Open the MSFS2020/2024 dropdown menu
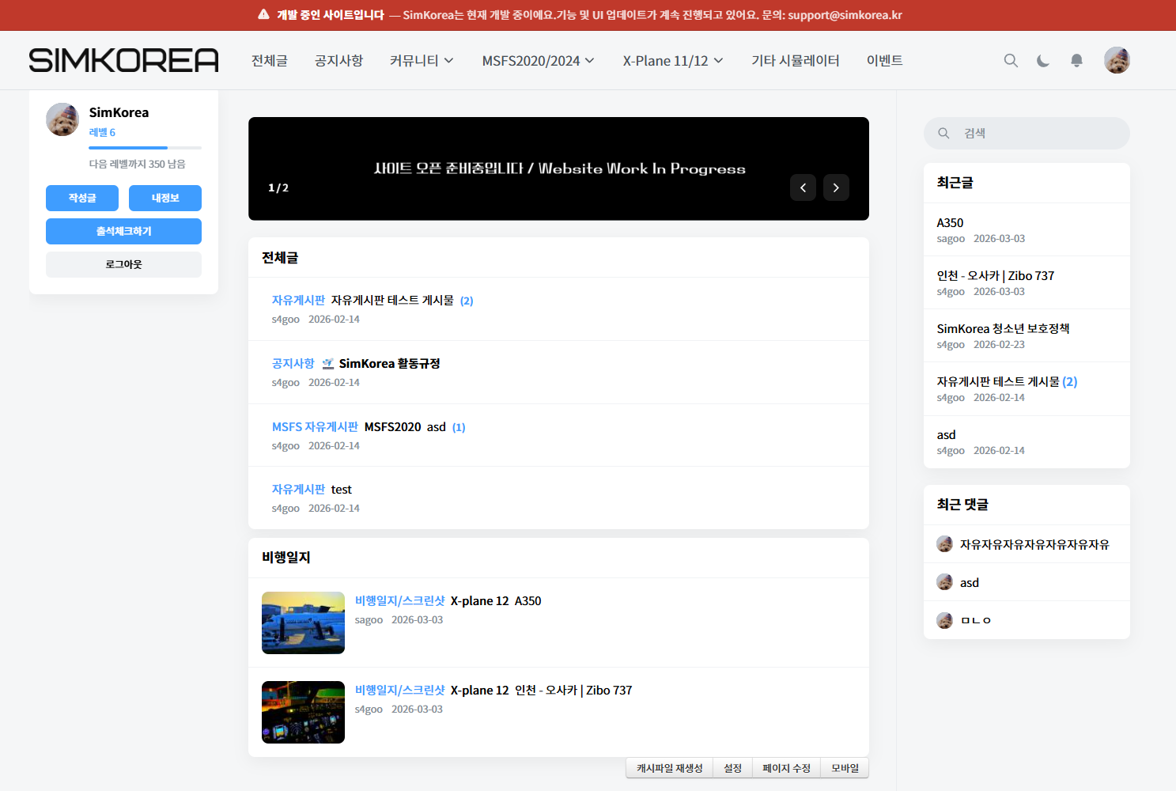 click(x=538, y=60)
